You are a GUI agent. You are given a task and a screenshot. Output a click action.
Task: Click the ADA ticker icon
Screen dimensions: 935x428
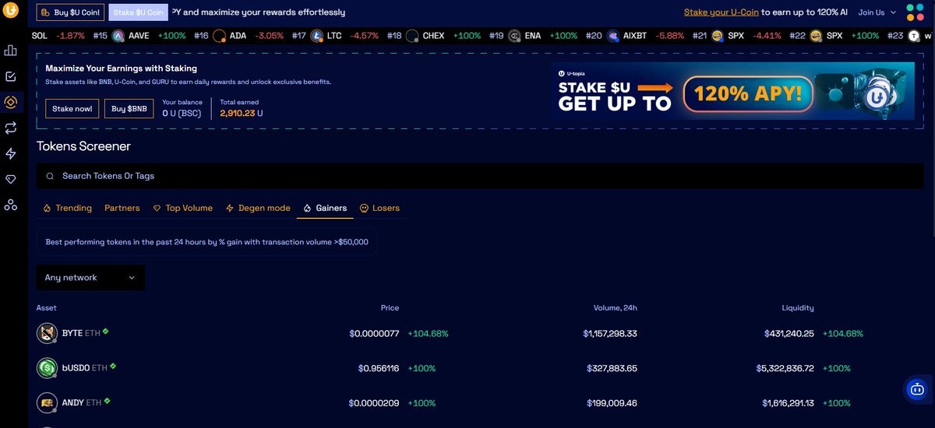[x=220, y=36]
